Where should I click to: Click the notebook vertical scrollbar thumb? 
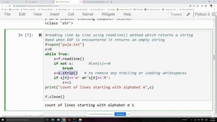[214, 57]
